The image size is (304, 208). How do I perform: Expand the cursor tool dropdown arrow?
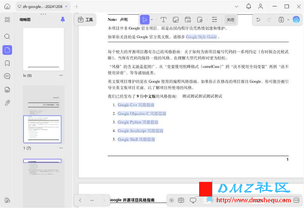coord(152,20)
